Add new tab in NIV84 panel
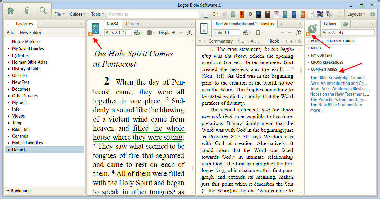 [147, 24]
